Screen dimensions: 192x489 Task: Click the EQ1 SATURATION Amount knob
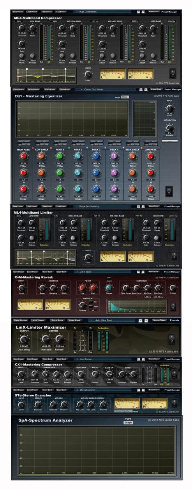coord(169,128)
